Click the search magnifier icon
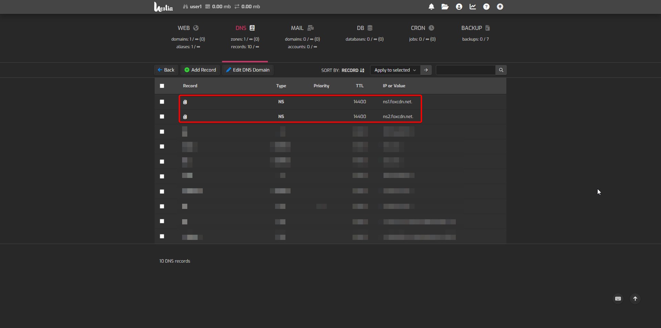 coord(501,70)
